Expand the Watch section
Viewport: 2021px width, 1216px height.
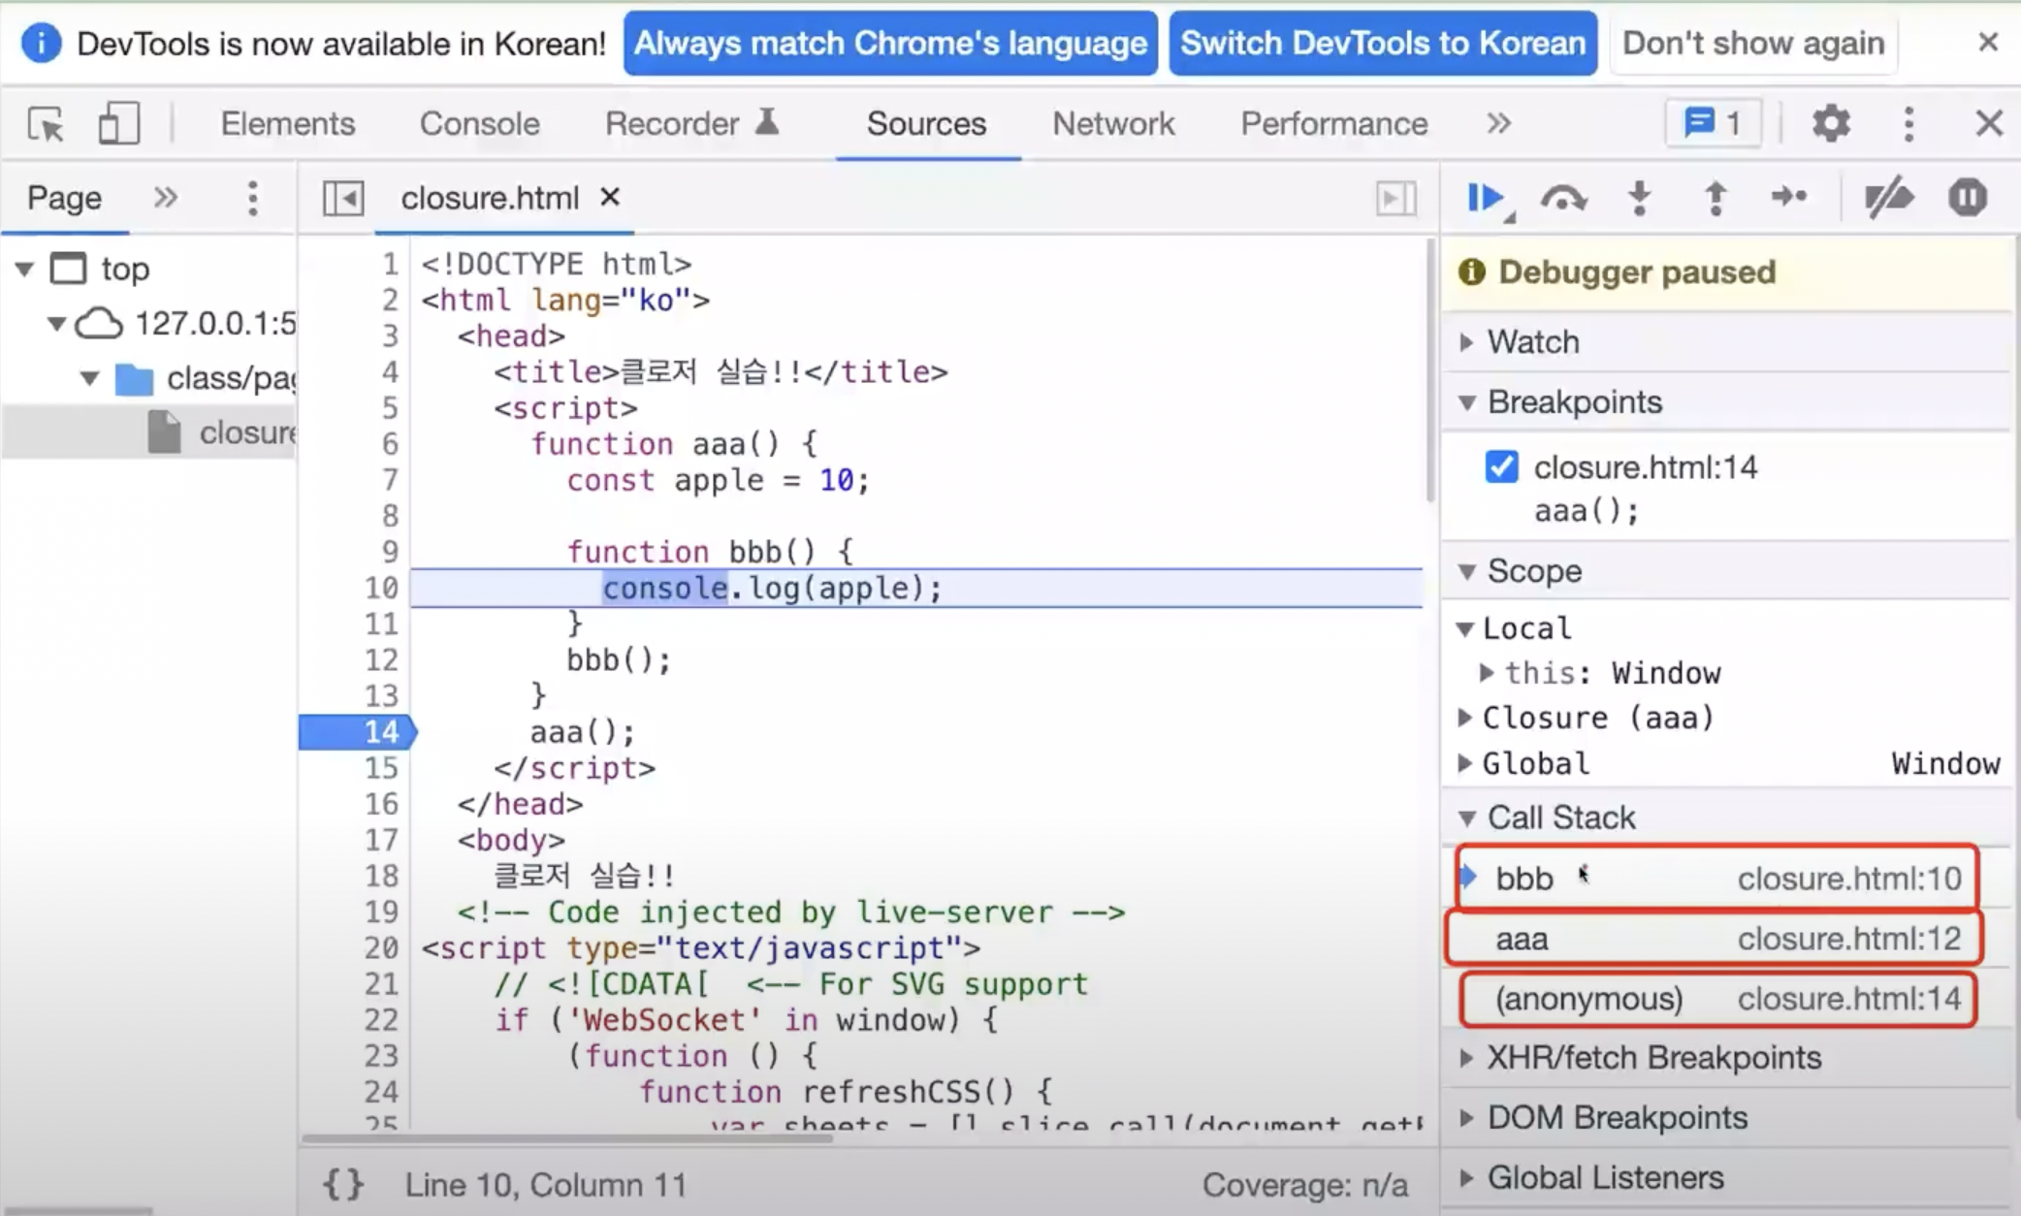(1467, 341)
